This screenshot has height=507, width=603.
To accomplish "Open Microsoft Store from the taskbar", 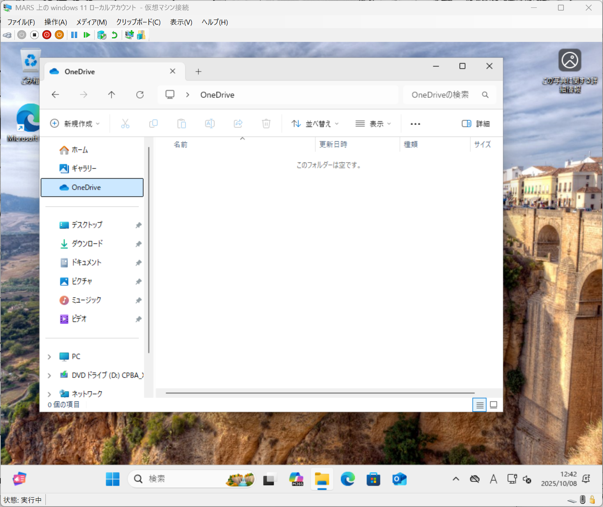I will click(373, 479).
